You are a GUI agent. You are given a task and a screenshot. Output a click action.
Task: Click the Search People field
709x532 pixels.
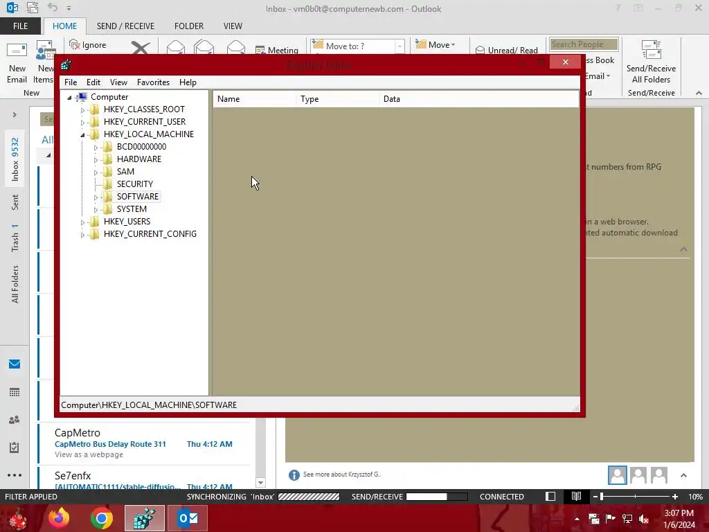pyautogui.click(x=584, y=44)
